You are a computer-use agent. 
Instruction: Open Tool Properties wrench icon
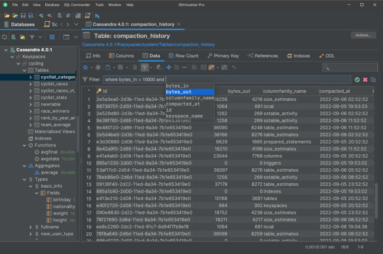pyautogui.click(x=68, y=16)
